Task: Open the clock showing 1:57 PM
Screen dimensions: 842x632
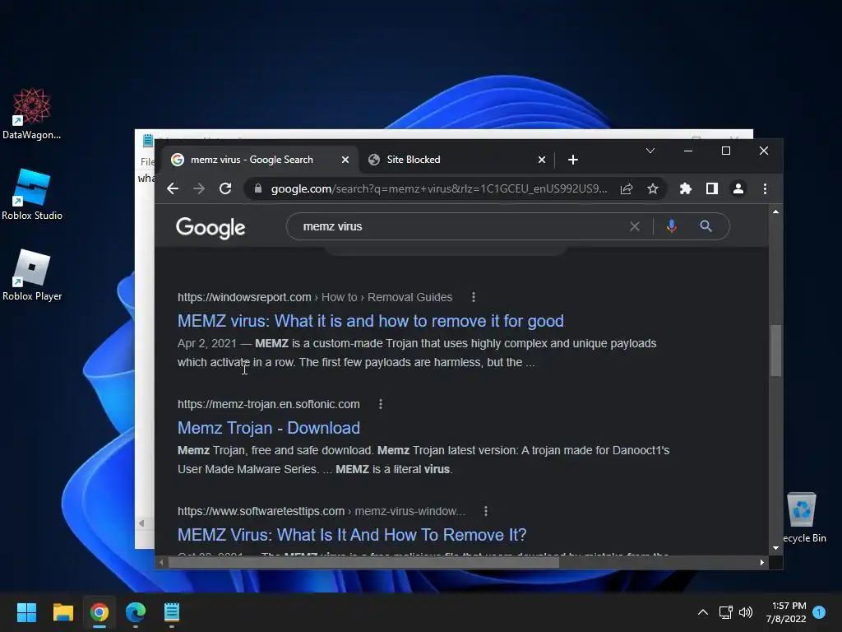Action: click(x=786, y=612)
